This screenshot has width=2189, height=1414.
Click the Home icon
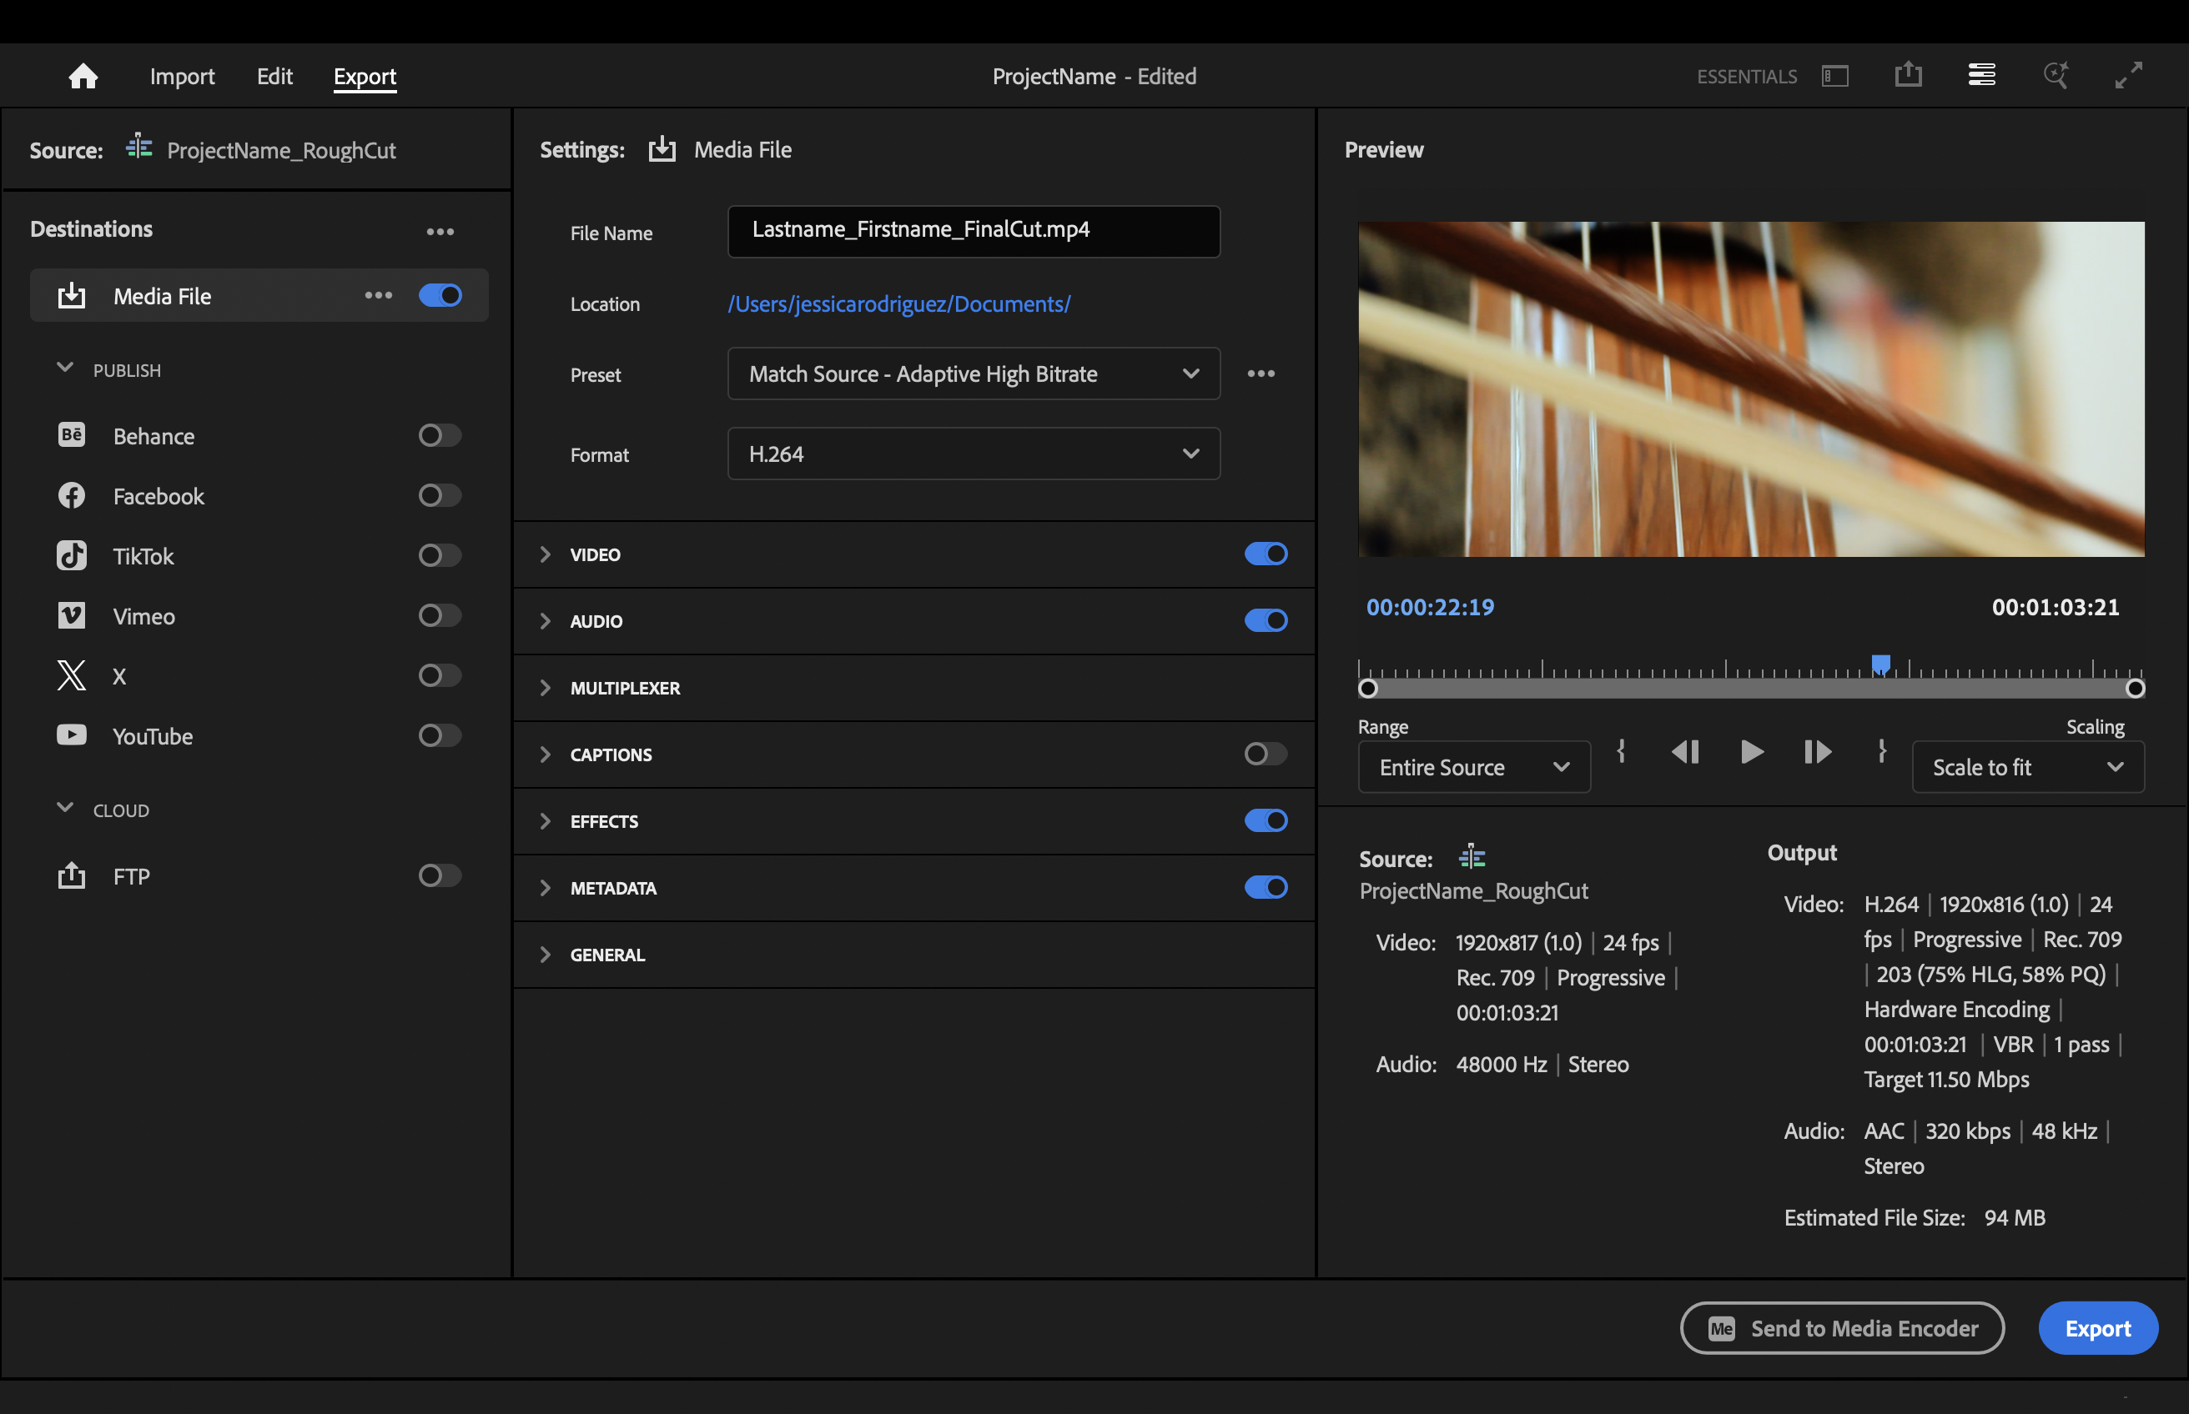pos(83,76)
